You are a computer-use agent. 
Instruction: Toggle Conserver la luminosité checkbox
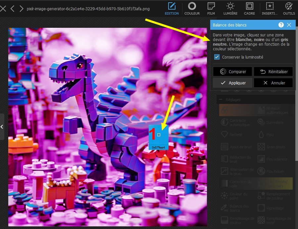click(217, 57)
